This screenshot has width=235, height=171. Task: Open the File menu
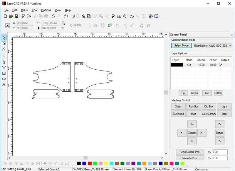(6, 10)
